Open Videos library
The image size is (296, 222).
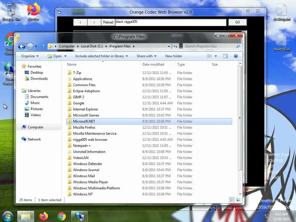coord(36,115)
